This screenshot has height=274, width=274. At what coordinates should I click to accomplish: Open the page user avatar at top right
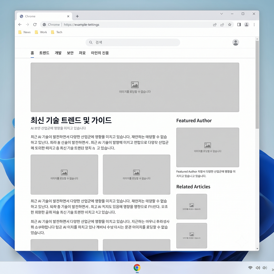(x=235, y=43)
